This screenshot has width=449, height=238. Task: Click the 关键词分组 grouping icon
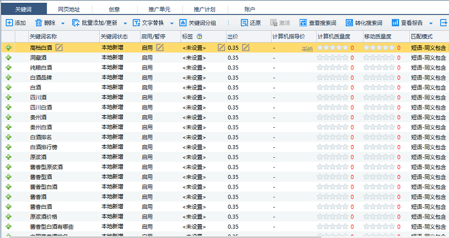pyautogui.click(x=183, y=23)
